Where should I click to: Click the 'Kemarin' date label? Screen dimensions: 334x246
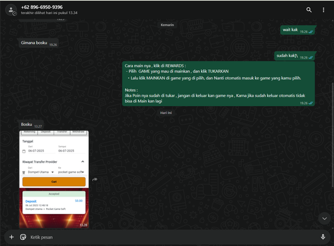167,25
